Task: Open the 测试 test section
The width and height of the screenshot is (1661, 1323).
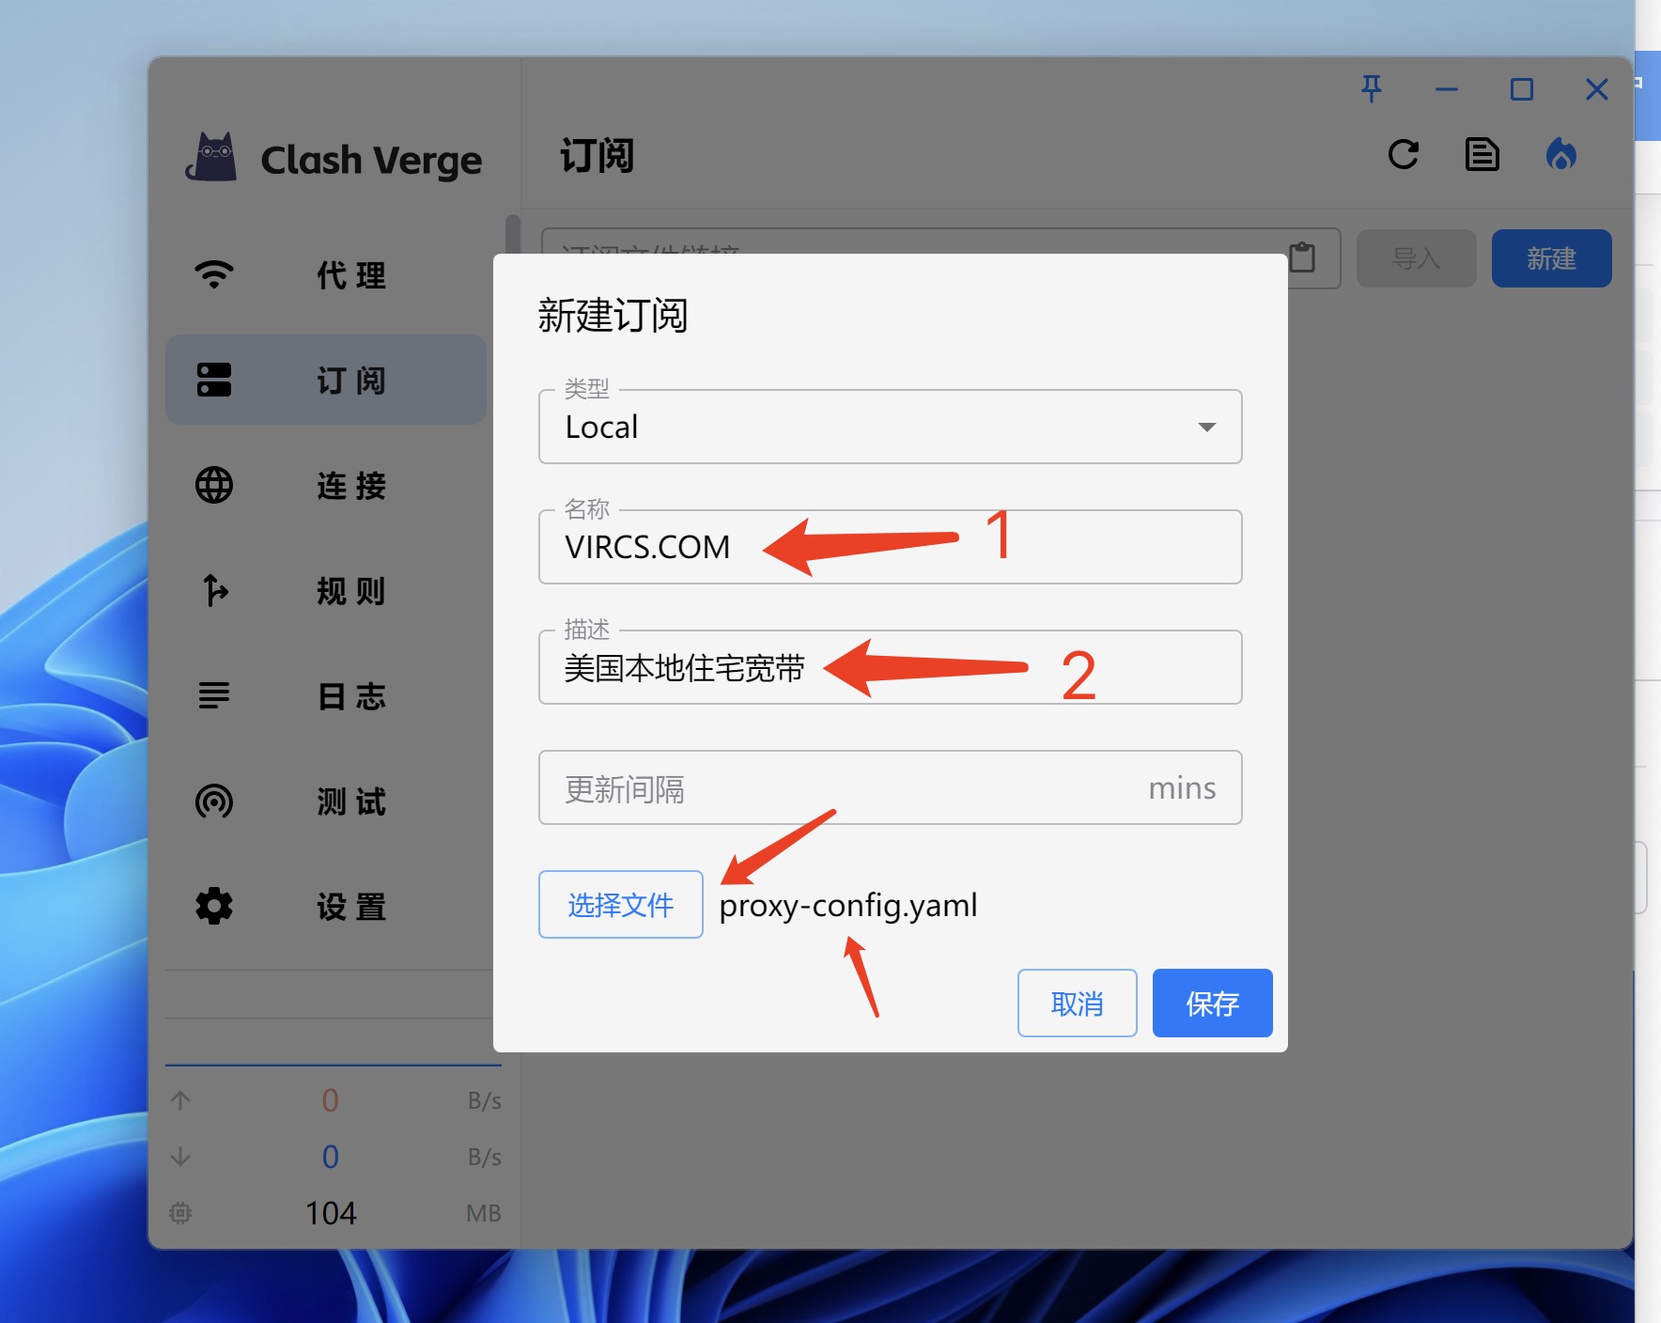Action: tap(350, 802)
